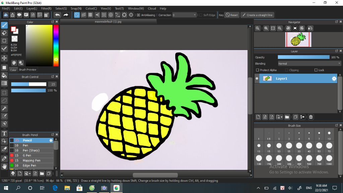Open the add layer type dropdown arrow
Screen dimensions: 343x193
[281, 117]
